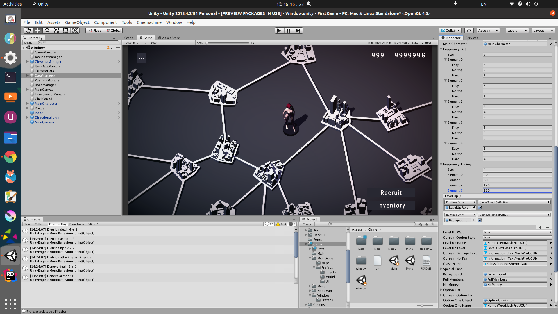
Task: Click console info message count icon
Action: tap(269, 224)
